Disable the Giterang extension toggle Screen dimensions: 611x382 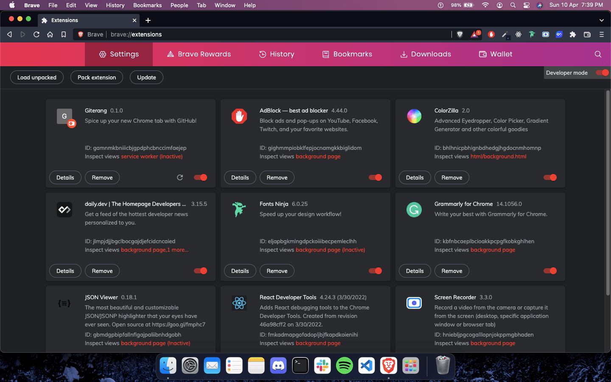click(201, 177)
